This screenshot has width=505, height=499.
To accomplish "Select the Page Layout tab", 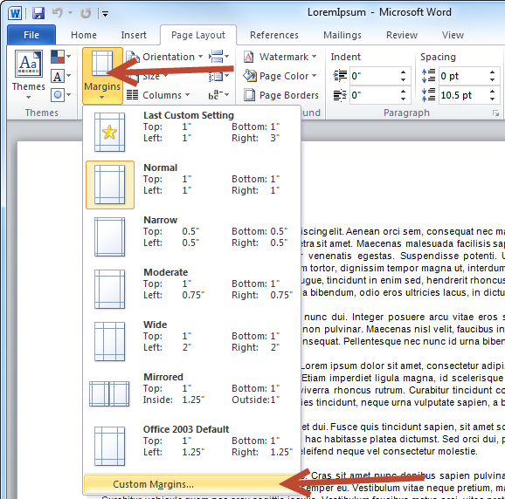I will (198, 35).
